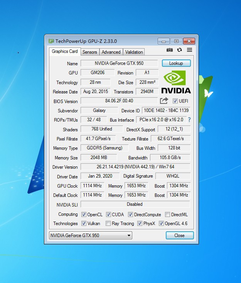This screenshot has width=241, height=283.
Task: Click Memory Type value GDDR5 (Samsung)
Action: (x=104, y=148)
